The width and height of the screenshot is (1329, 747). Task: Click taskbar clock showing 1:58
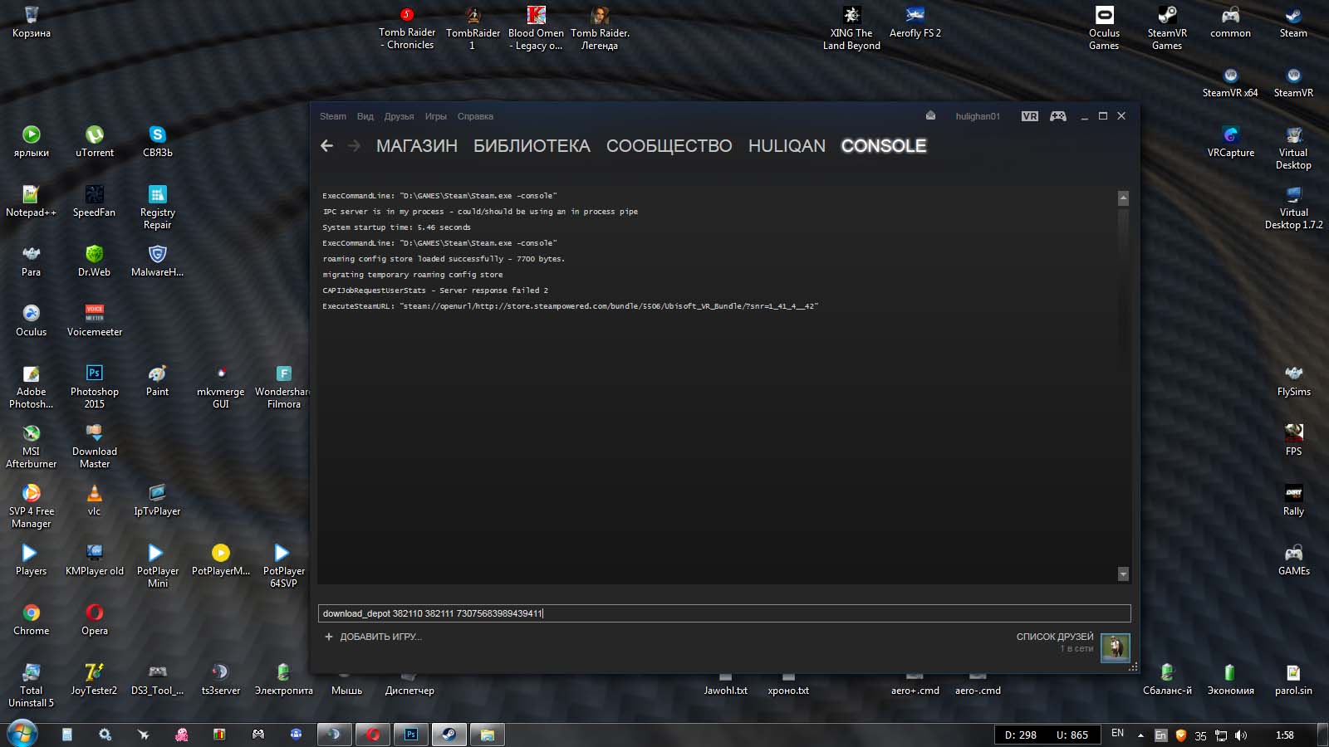point(1285,735)
